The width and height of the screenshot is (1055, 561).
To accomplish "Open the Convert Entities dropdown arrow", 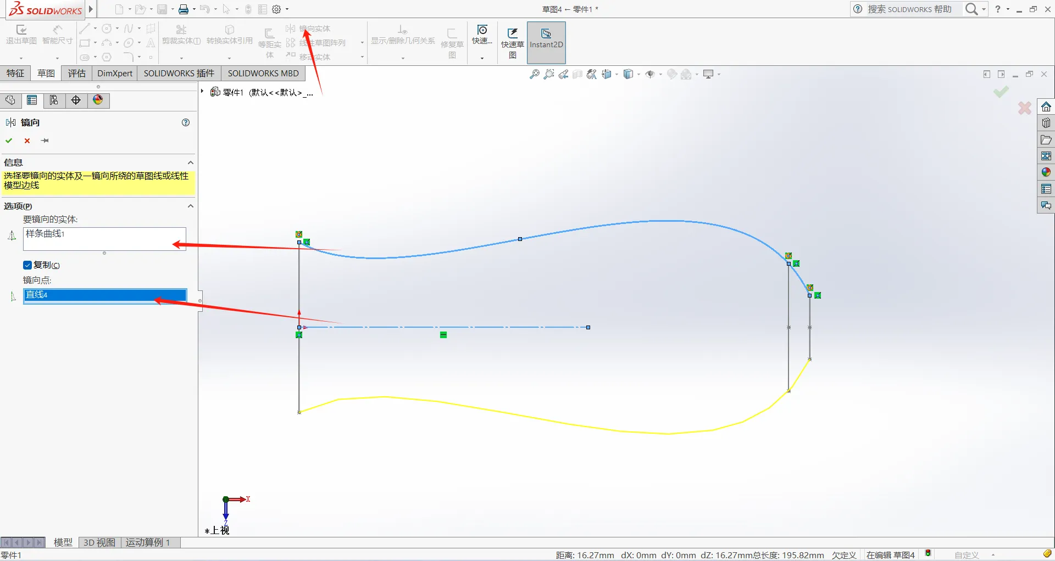I will click(229, 58).
